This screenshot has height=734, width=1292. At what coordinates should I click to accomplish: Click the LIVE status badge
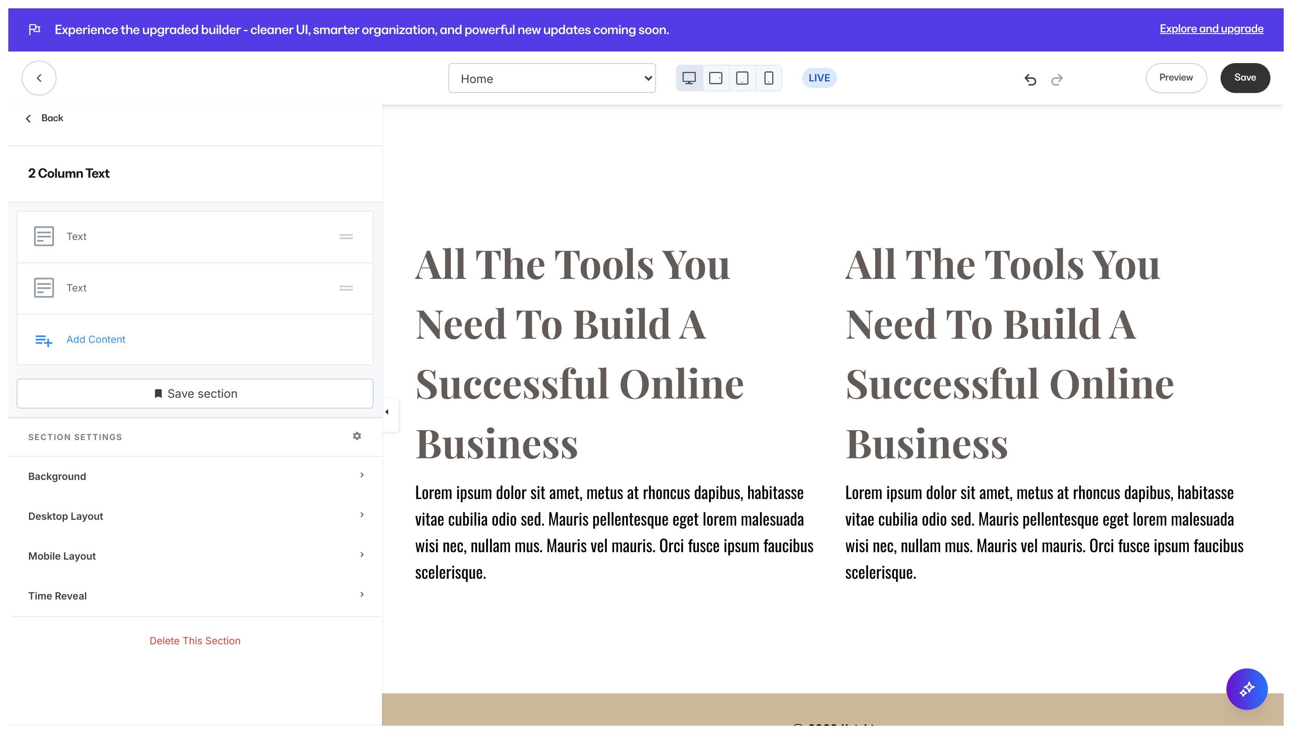[x=819, y=78]
